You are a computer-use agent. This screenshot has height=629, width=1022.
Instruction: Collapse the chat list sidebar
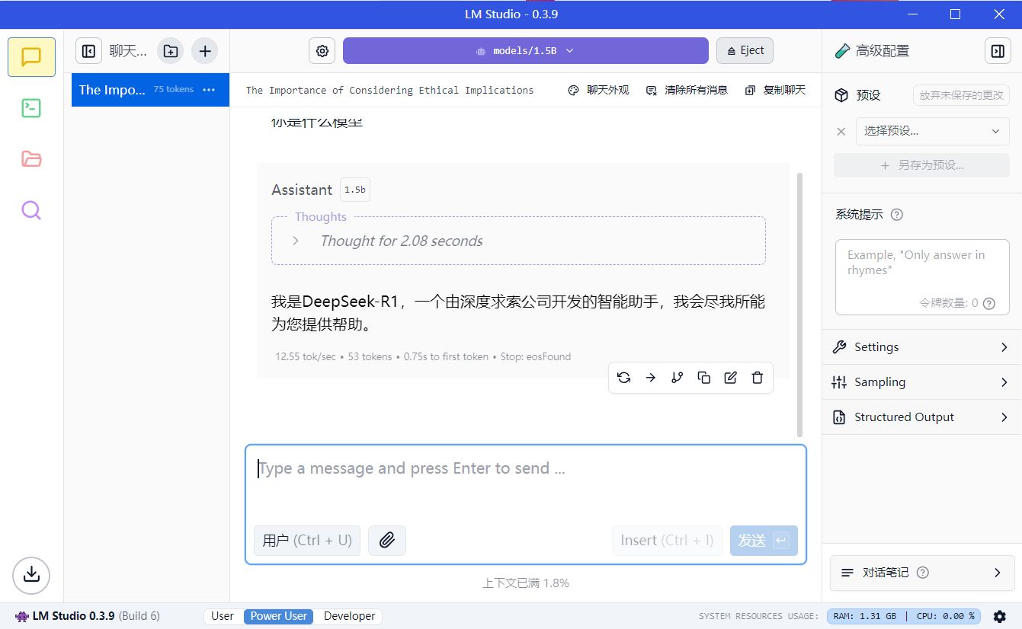[x=88, y=51]
